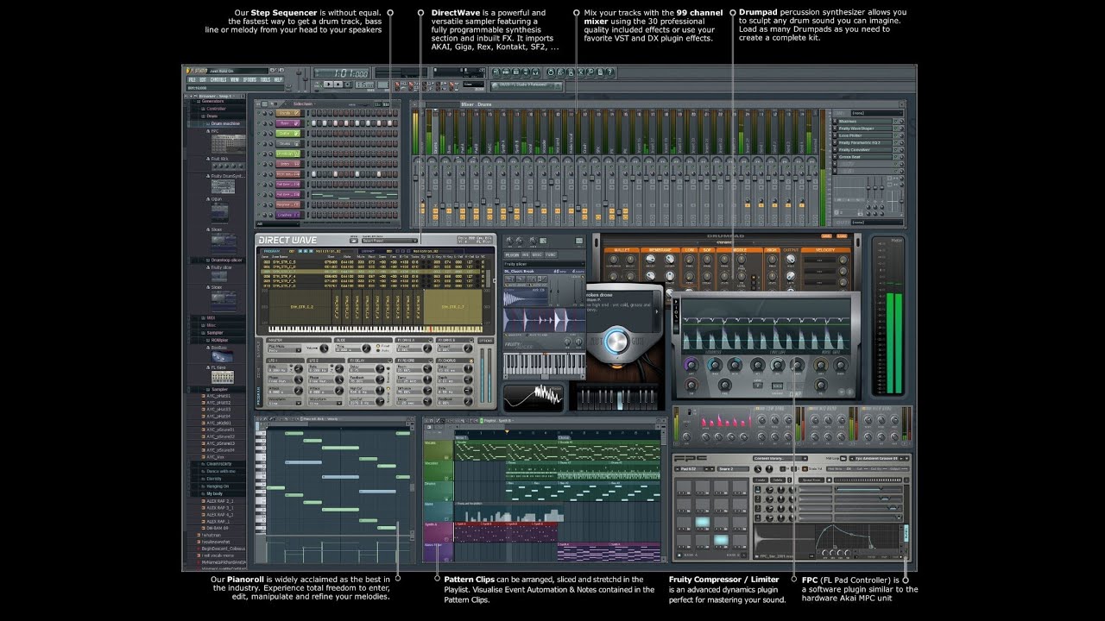Screen dimensions: 1105x621
Task: Click the help question-mark toolbar icon
Action: point(610,72)
